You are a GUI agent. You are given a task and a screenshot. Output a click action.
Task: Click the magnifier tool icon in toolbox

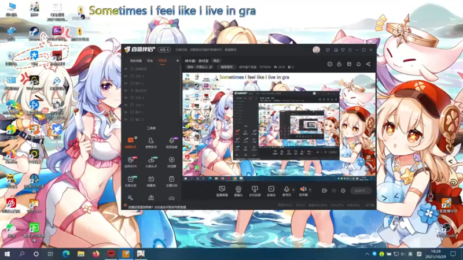[130, 198]
